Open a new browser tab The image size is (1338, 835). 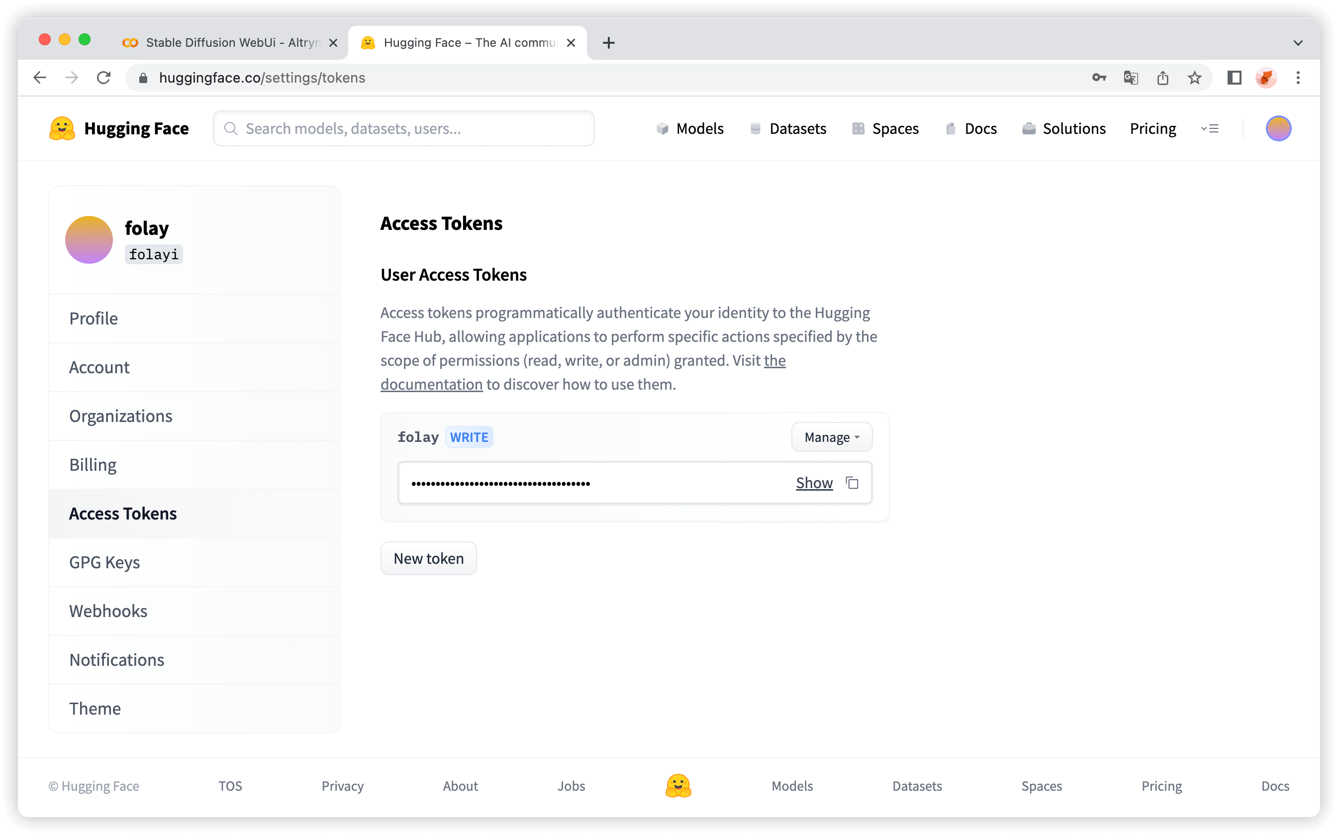tap(608, 42)
